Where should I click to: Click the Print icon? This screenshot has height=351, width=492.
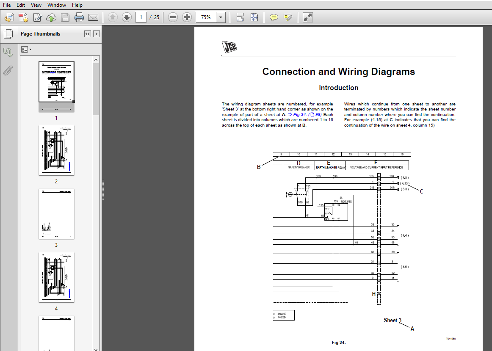(79, 17)
